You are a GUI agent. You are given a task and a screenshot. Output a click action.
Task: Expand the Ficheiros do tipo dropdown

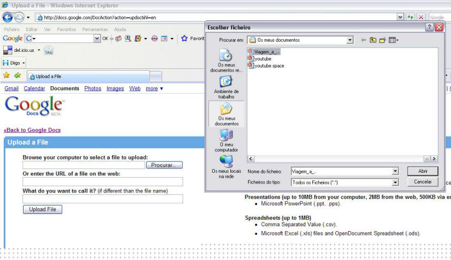(x=395, y=182)
